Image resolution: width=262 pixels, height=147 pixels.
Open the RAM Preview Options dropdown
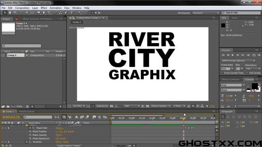tap(238, 61)
